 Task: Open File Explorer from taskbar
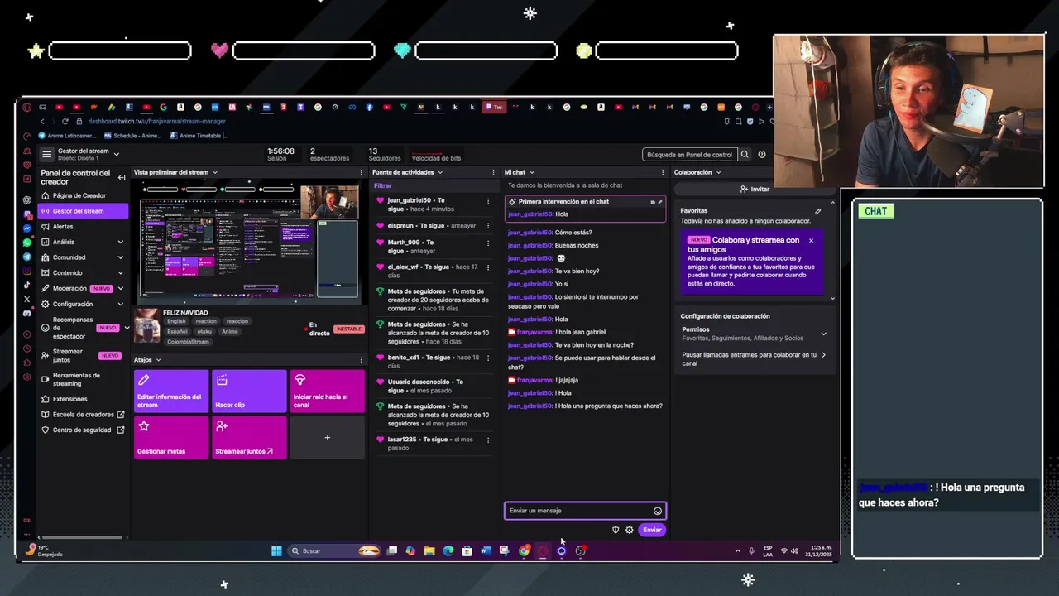tap(429, 551)
